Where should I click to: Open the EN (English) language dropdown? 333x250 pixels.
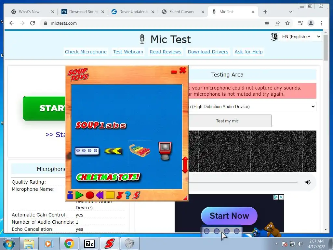(300, 36)
